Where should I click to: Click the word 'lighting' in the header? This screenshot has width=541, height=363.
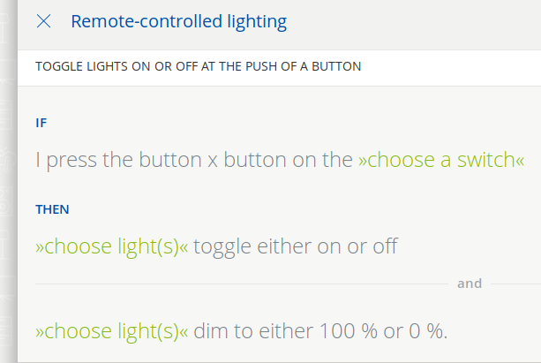click(x=254, y=21)
